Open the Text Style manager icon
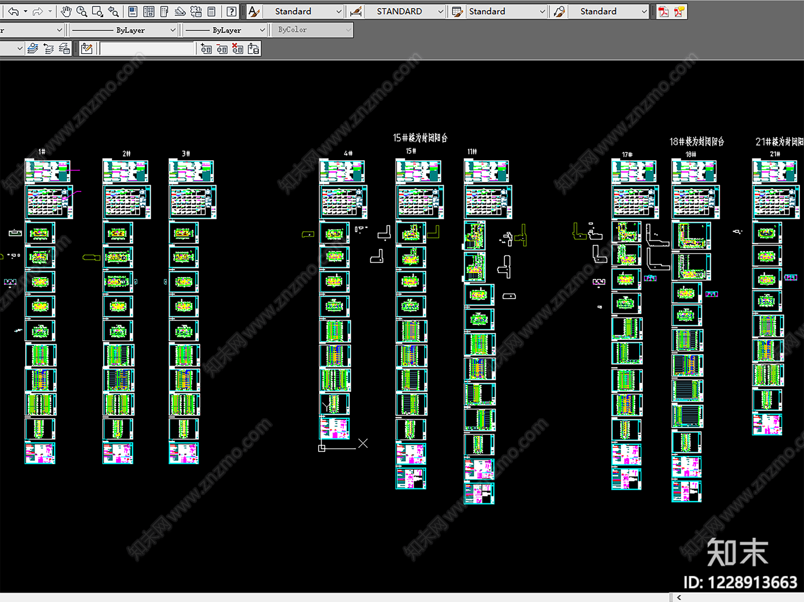804x602 pixels. tap(254, 11)
